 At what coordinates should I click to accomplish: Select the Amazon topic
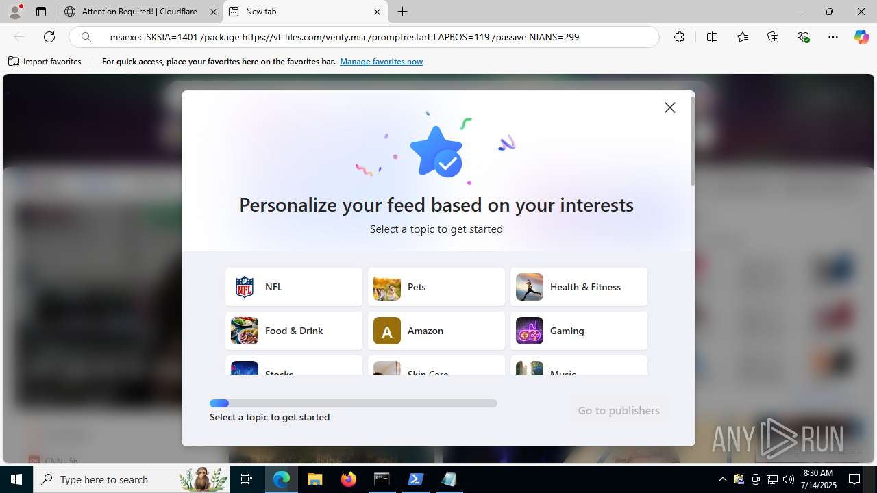[x=436, y=331]
